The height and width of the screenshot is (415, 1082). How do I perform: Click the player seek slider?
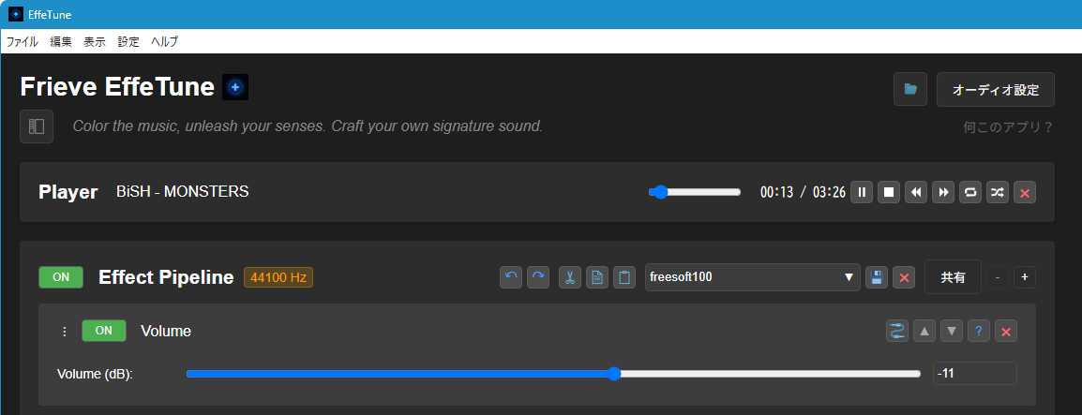pos(694,192)
